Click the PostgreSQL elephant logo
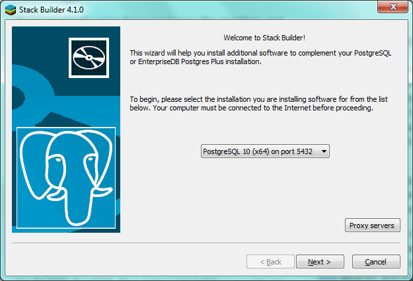 pyautogui.click(x=66, y=178)
